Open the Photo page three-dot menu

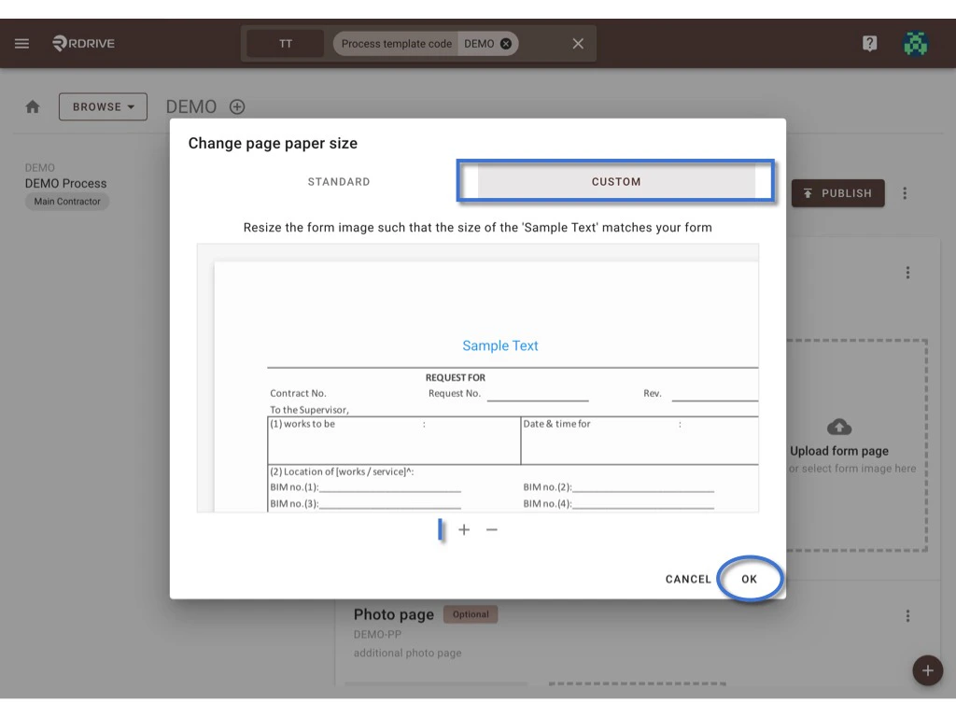(x=907, y=615)
